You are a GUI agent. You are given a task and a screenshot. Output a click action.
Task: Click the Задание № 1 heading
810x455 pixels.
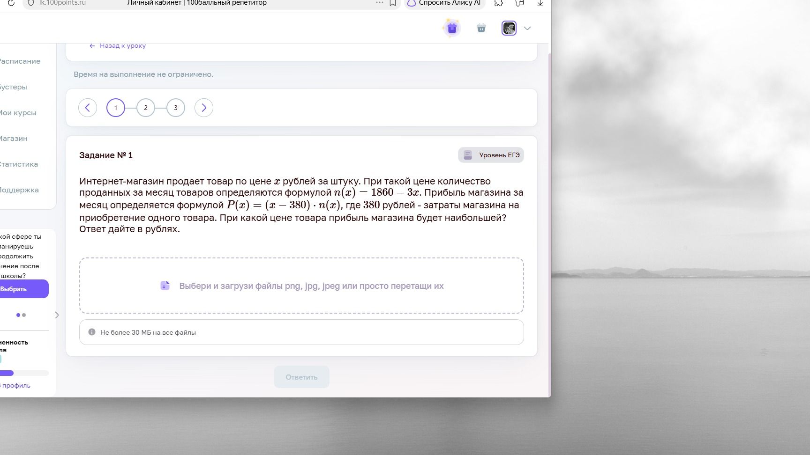[x=106, y=155]
